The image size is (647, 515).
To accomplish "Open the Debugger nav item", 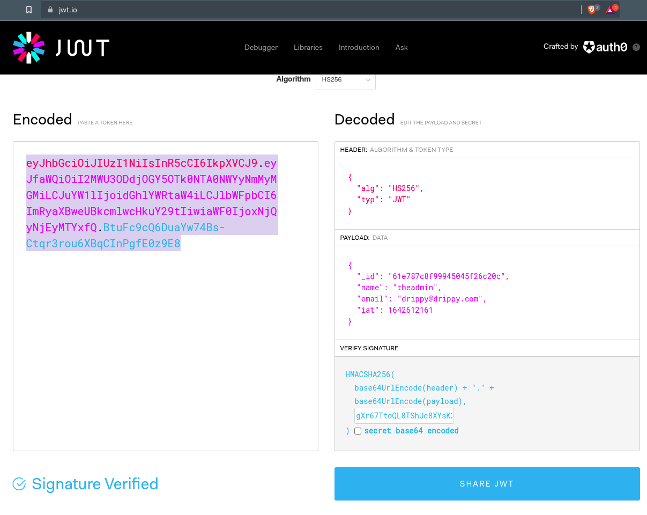I will tap(261, 47).
